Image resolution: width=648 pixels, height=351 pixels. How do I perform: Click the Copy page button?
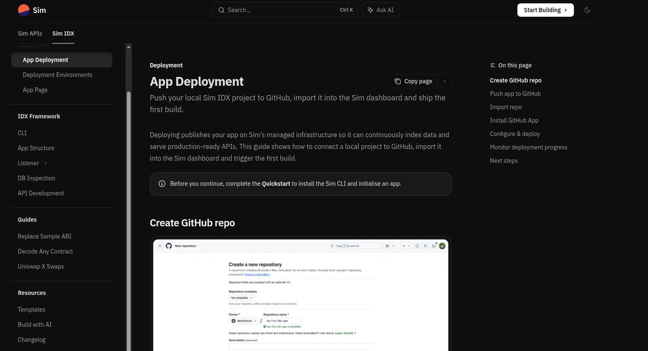(413, 81)
